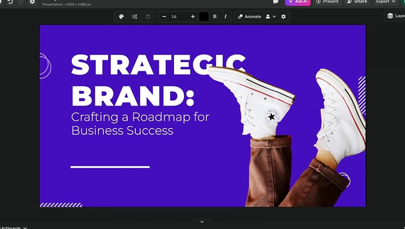The height and width of the screenshot is (229, 405).
Task: Click the redo arrow icon
Action: pos(21,2)
